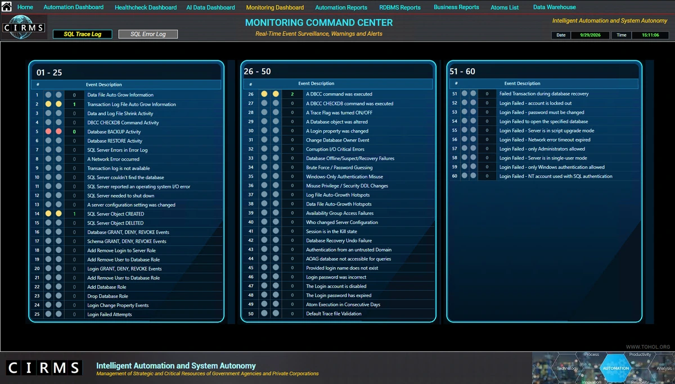Click first gray indicator for Login password was incorrect
The width and height of the screenshot is (675, 384).
pyautogui.click(x=264, y=277)
